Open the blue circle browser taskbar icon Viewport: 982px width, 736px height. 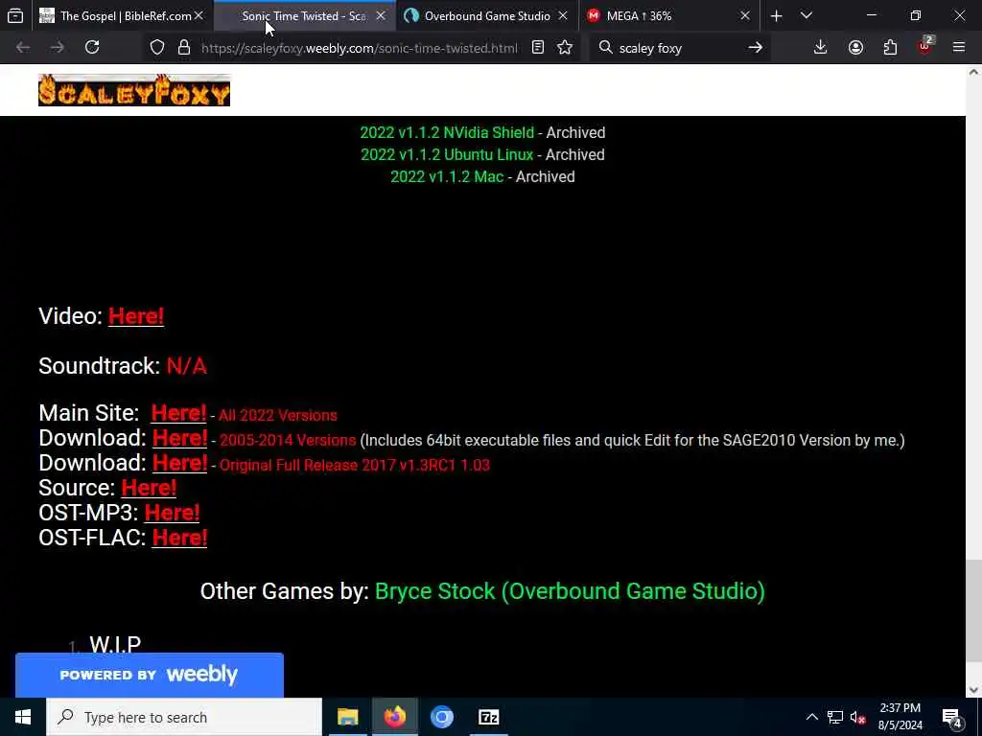[x=442, y=717]
